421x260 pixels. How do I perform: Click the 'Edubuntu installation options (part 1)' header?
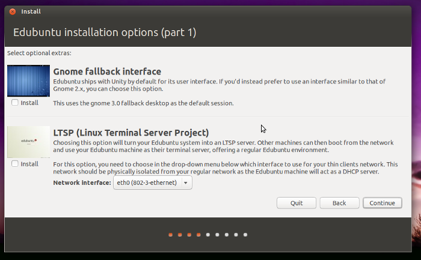click(x=105, y=32)
